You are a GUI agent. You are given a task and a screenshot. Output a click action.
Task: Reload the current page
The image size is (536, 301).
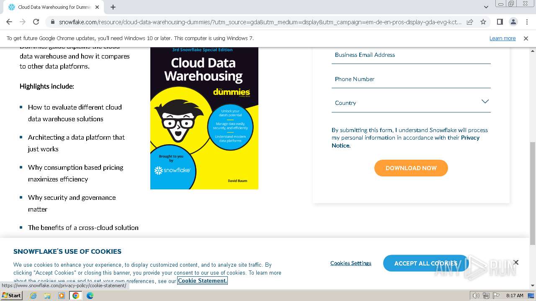pyautogui.click(x=36, y=22)
